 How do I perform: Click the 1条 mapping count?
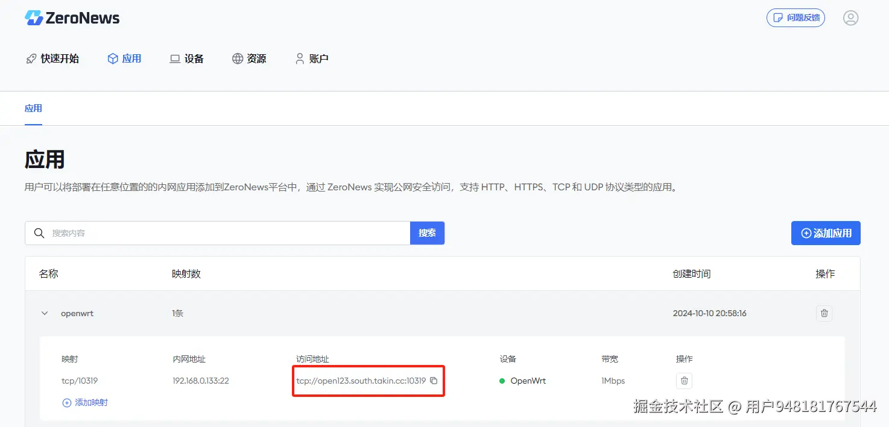[x=177, y=313]
